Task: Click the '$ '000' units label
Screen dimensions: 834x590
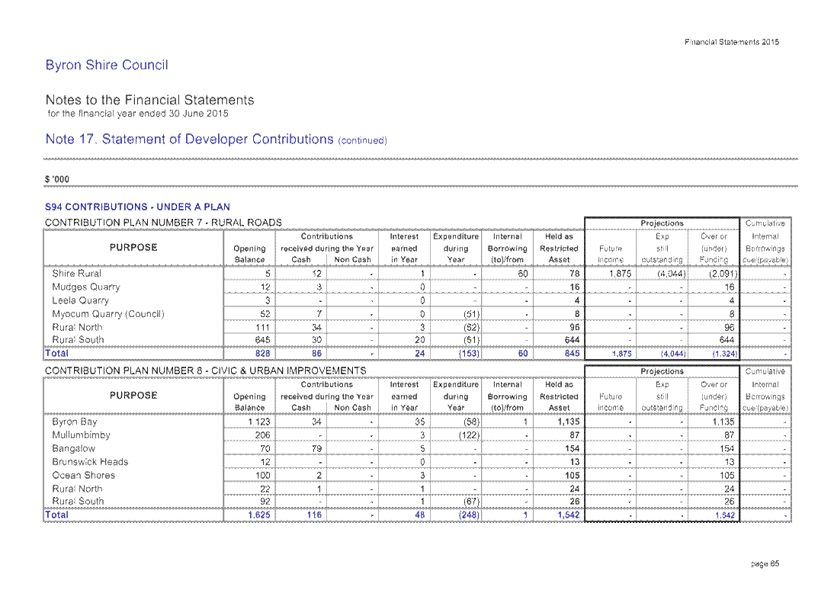Action: [x=57, y=179]
